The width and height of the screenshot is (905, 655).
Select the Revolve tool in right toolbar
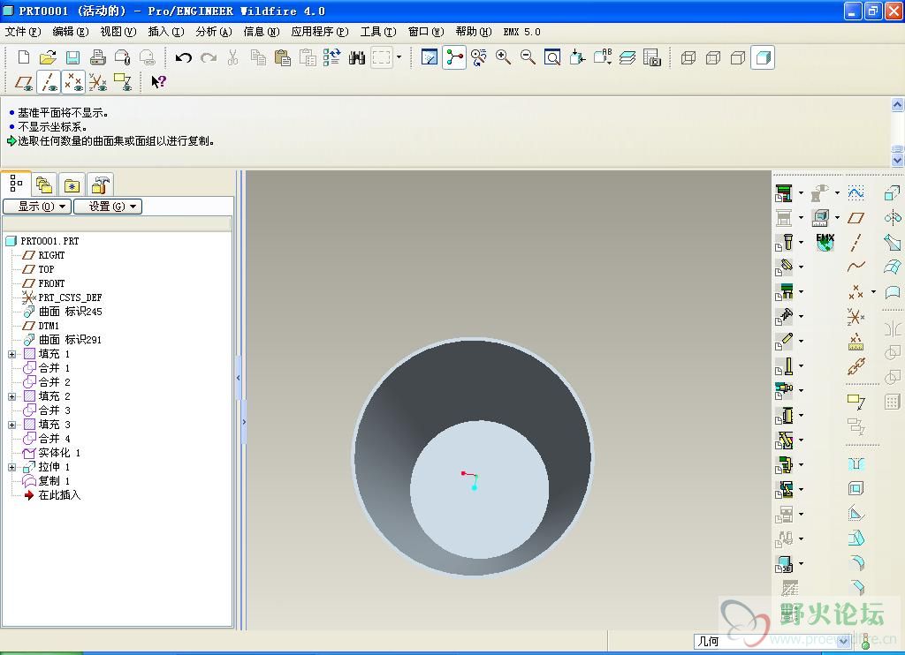coord(893,217)
